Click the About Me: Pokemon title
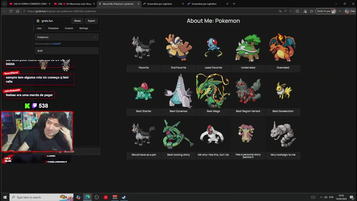Viewport: 357px width, 201px height. 213,21
